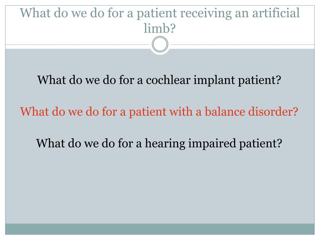Select the word "impaired" in the last question
The height and width of the screenshot is (240, 320).
[212, 144]
